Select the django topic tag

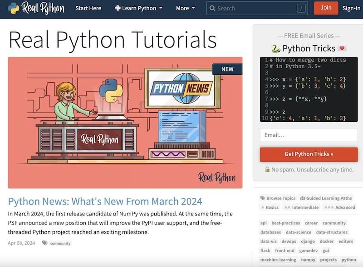point(308,241)
